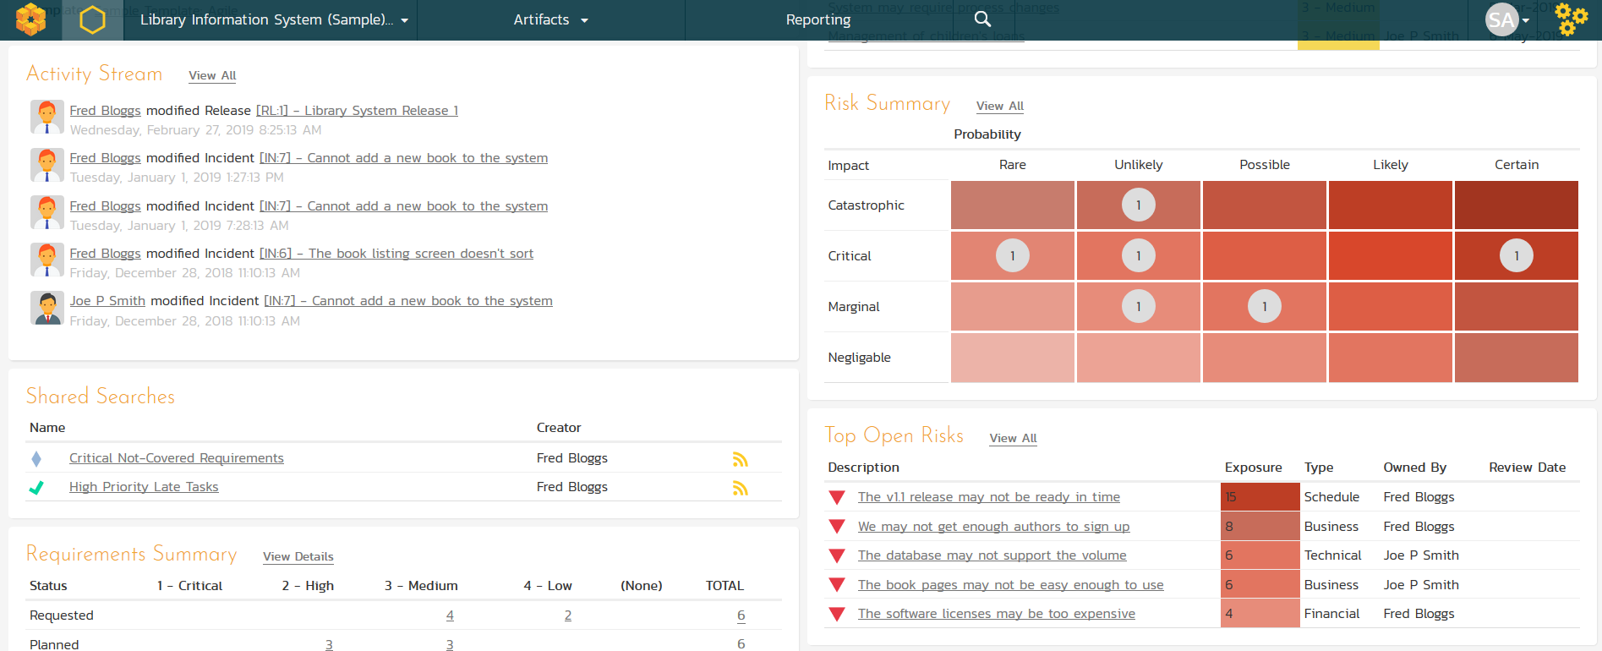Click the Catastrophic Unlikely risk cell count
1602x651 pixels.
(1138, 205)
